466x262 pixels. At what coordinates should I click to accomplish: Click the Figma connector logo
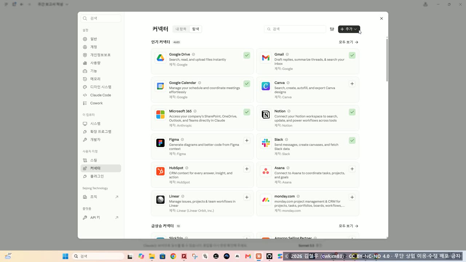(161, 143)
